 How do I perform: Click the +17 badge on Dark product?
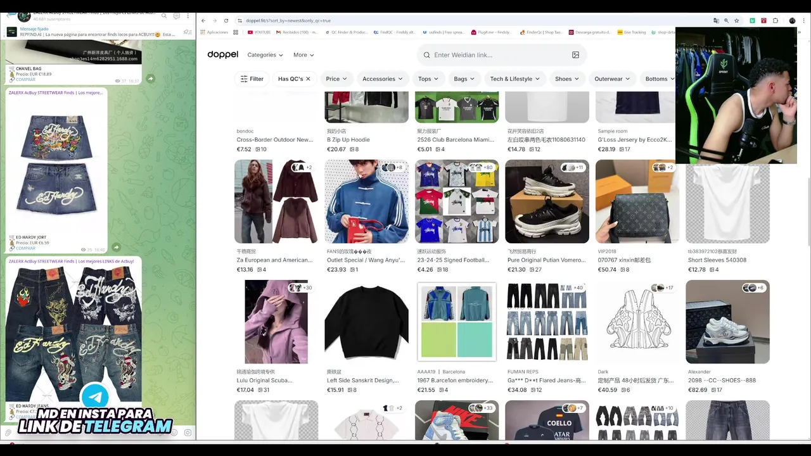[663, 288]
